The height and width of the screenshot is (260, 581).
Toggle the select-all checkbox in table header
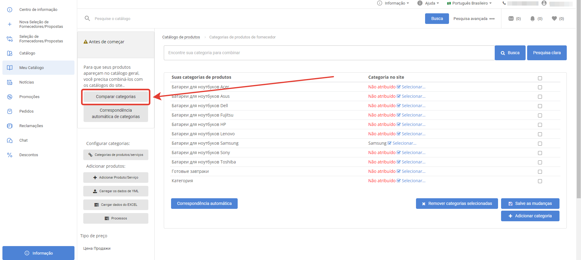[540, 78]
